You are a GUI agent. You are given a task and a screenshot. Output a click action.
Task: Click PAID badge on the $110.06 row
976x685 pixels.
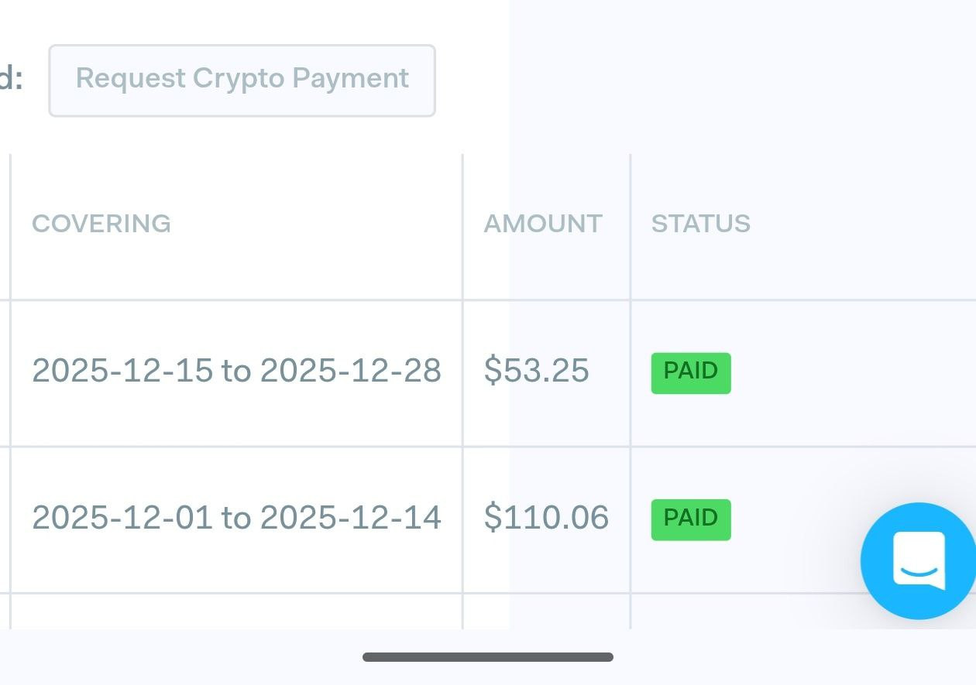(x=690, y=519)
